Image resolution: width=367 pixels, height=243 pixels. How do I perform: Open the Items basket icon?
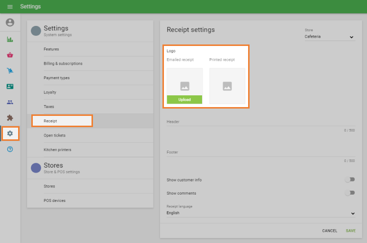click(10, 55)
